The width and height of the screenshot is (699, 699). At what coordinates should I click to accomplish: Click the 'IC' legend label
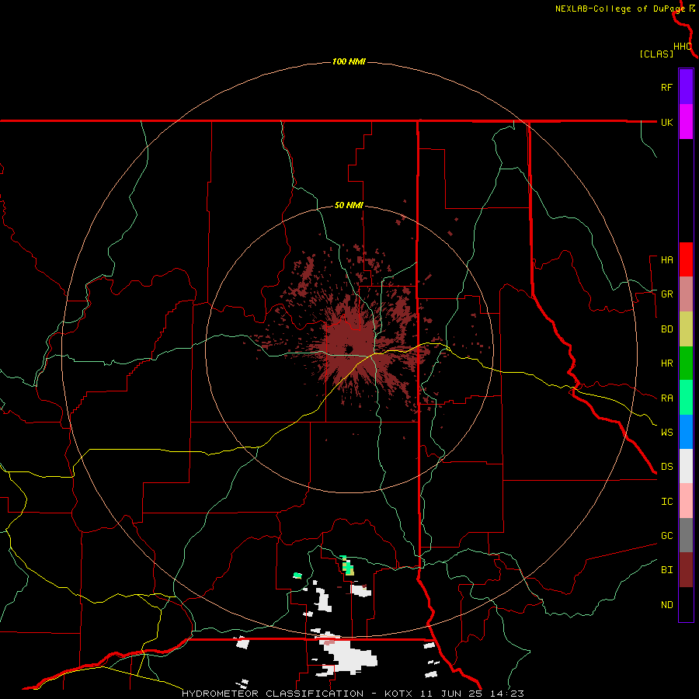coord(666,501)
